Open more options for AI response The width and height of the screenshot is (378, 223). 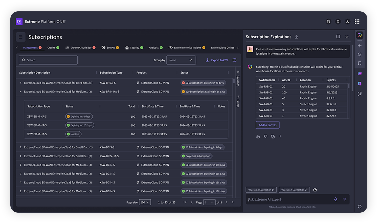click(x=280, y=137)
